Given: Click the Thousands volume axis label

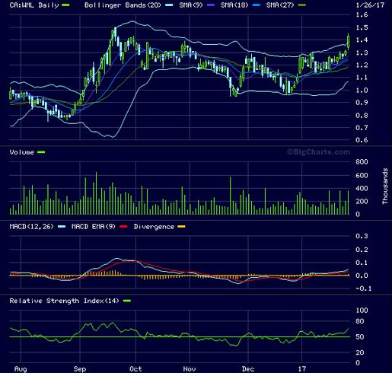Looking at the screenshot, I should 385,186.
